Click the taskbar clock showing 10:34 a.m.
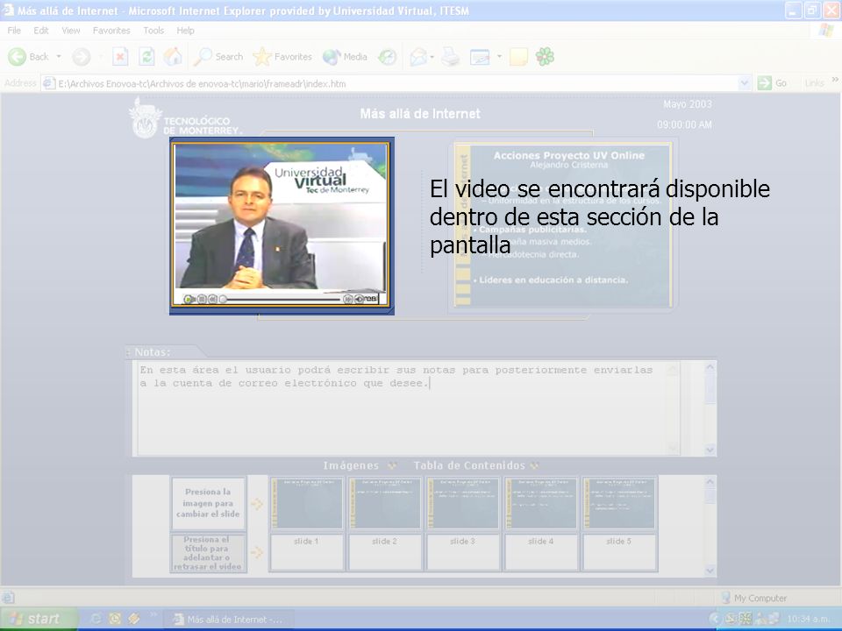Image resolution: width=842 pixels, height=631 pixels. tap(808, 619)
